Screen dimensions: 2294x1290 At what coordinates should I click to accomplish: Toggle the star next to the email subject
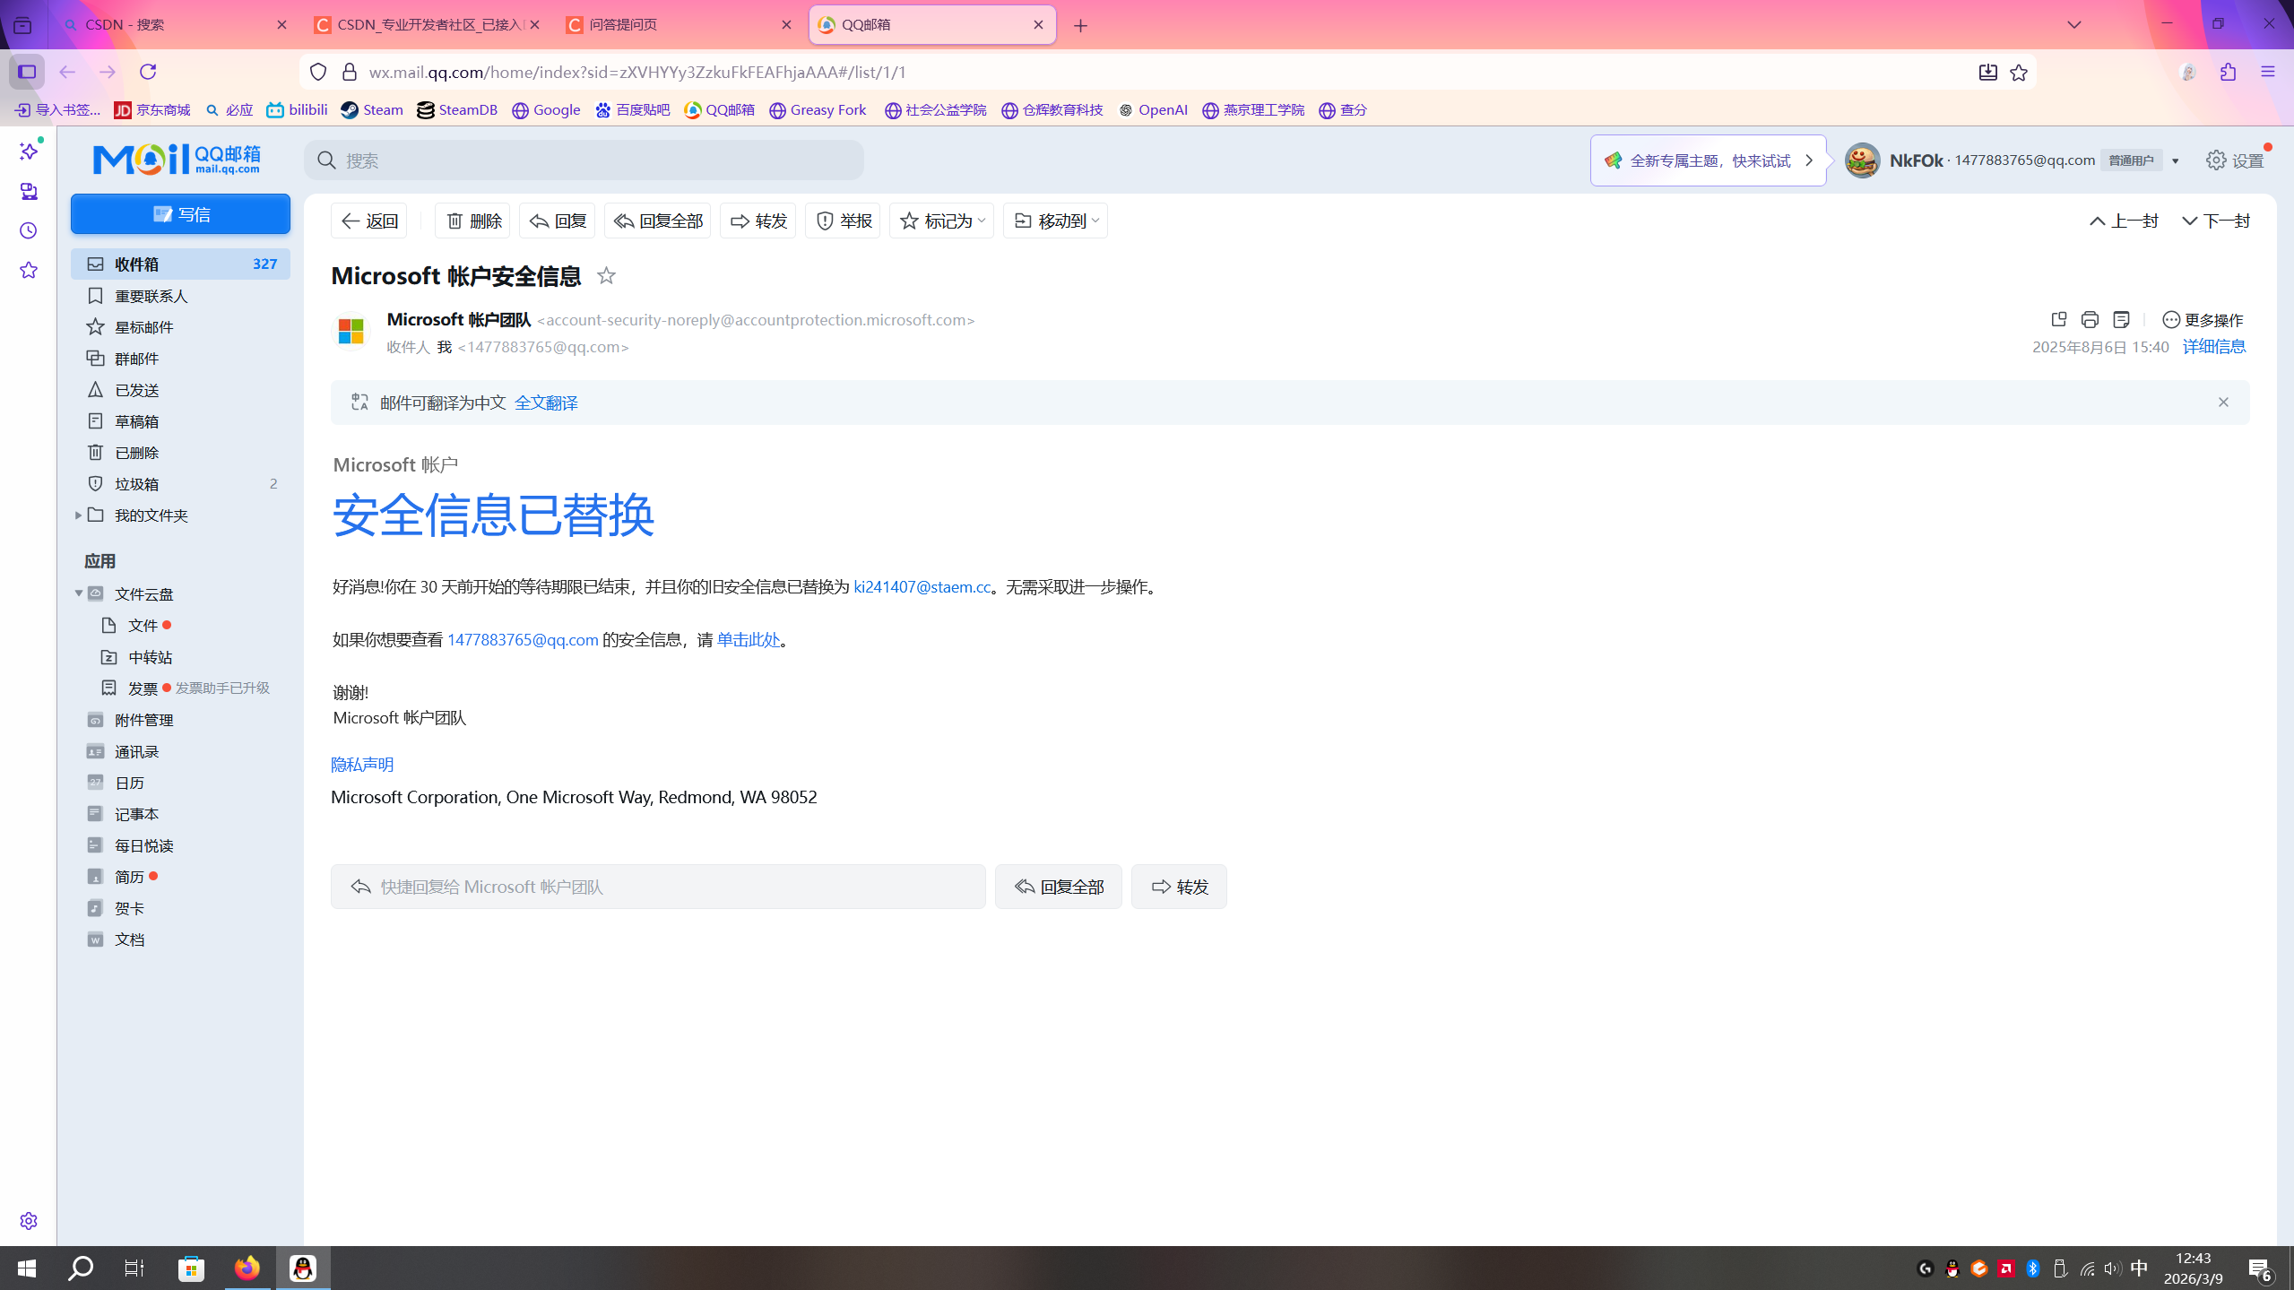[x=606, y=276]
